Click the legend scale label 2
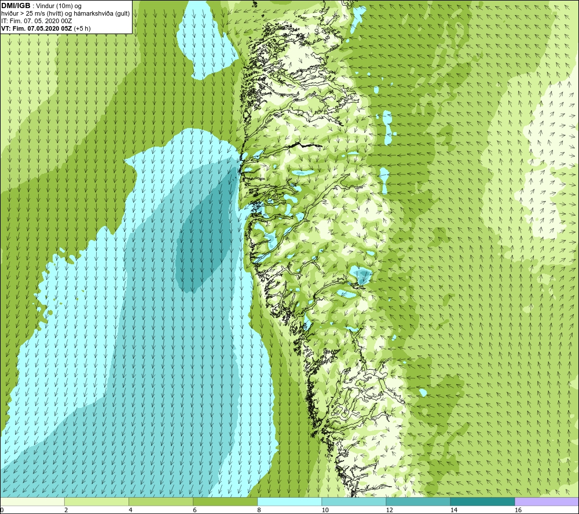 66,510
